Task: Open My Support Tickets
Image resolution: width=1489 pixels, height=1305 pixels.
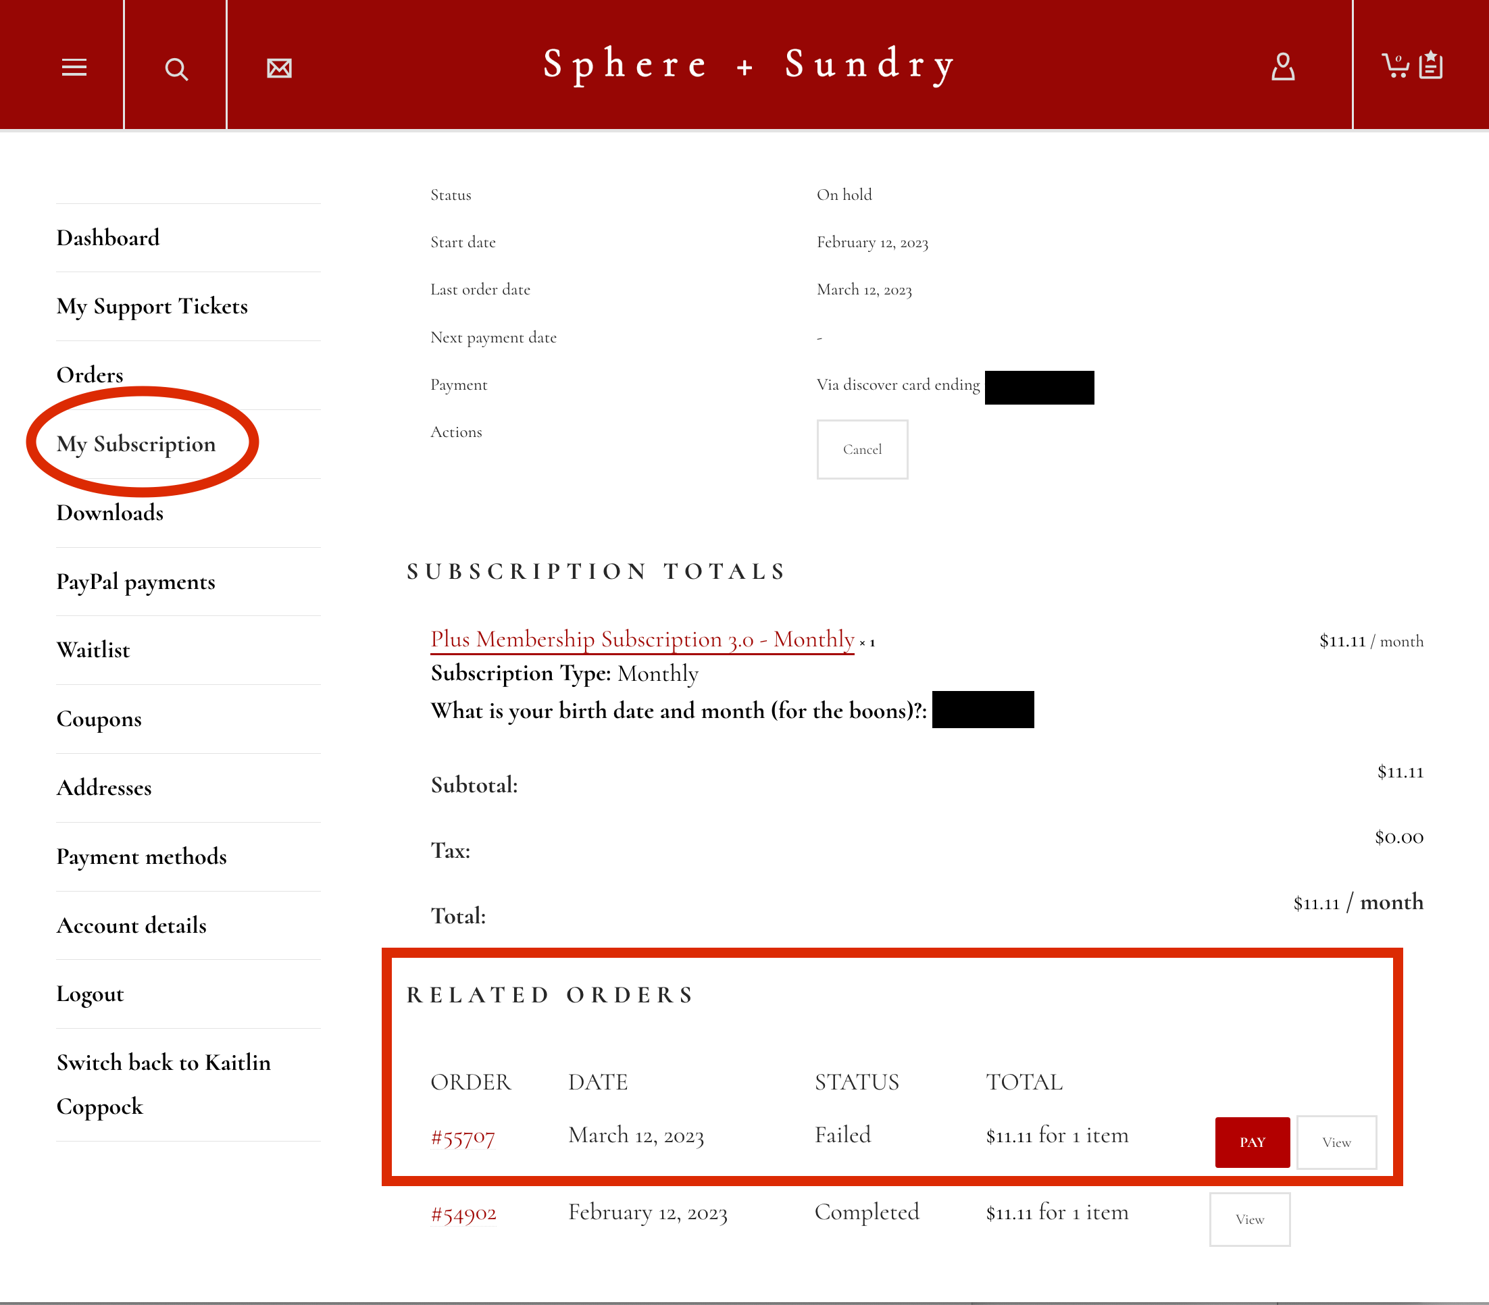Action: pos(152,307)
